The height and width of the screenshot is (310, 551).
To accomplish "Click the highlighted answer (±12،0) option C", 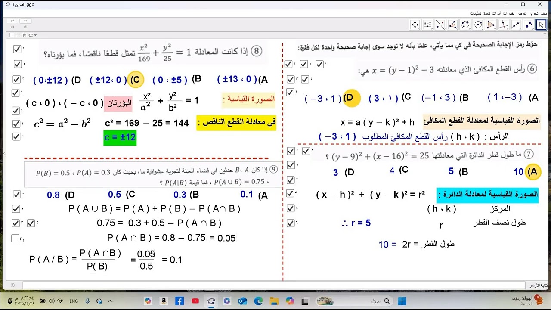I will [116, 80].
